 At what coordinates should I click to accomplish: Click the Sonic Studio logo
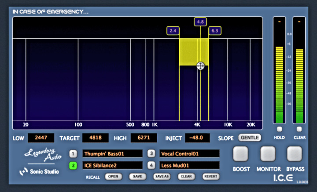pyautogui.click(x=39, y=172)
